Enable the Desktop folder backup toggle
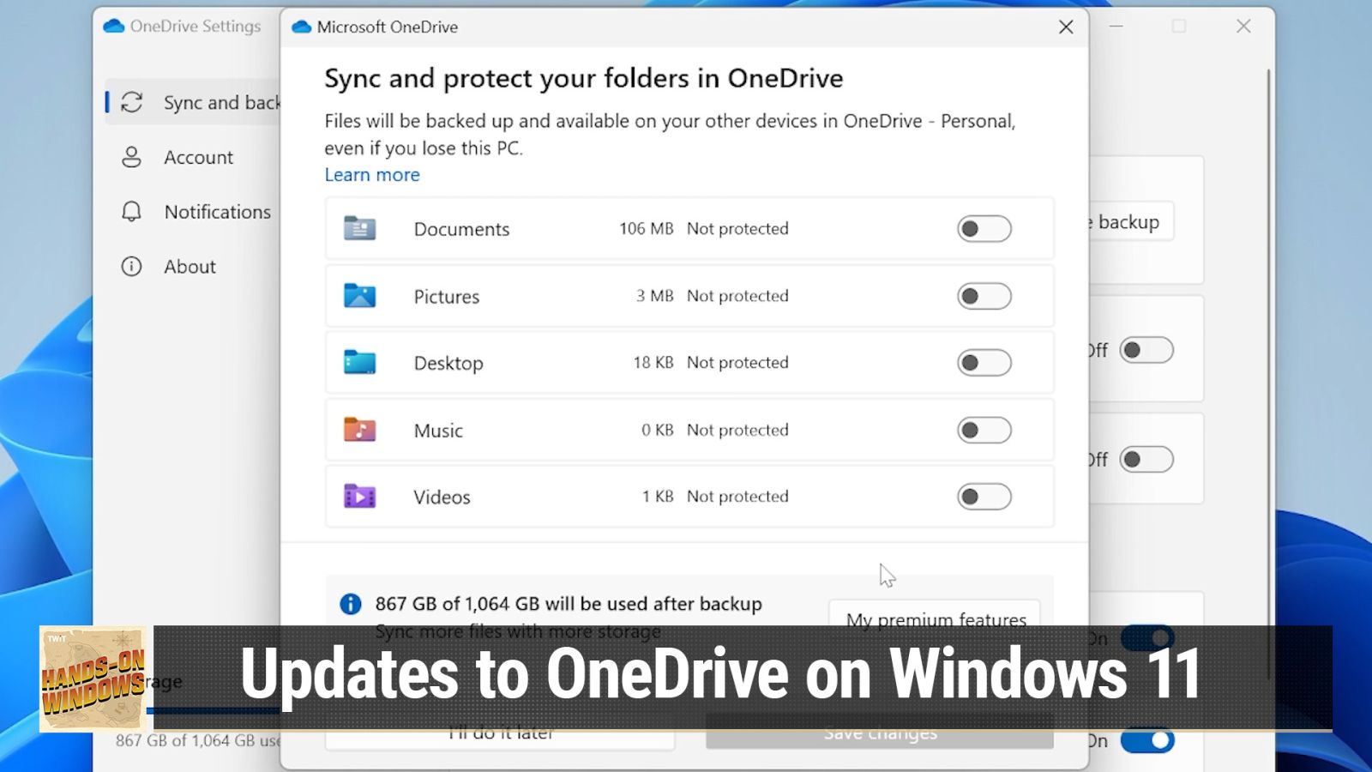The width and height of the screenshot is (1372, 772). pos(984,362)
